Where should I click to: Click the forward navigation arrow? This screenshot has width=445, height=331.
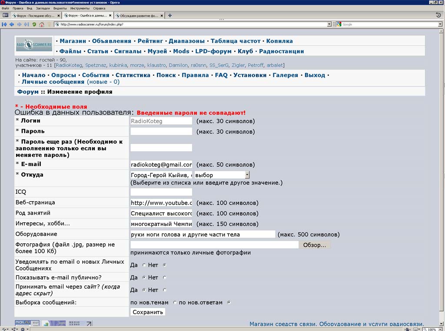click(19, 24)
